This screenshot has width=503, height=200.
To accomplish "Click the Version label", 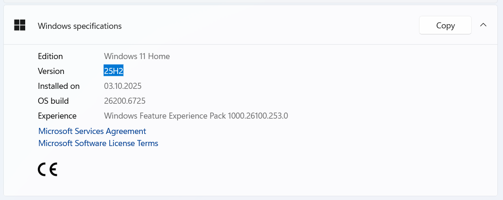I will point(51,71).
